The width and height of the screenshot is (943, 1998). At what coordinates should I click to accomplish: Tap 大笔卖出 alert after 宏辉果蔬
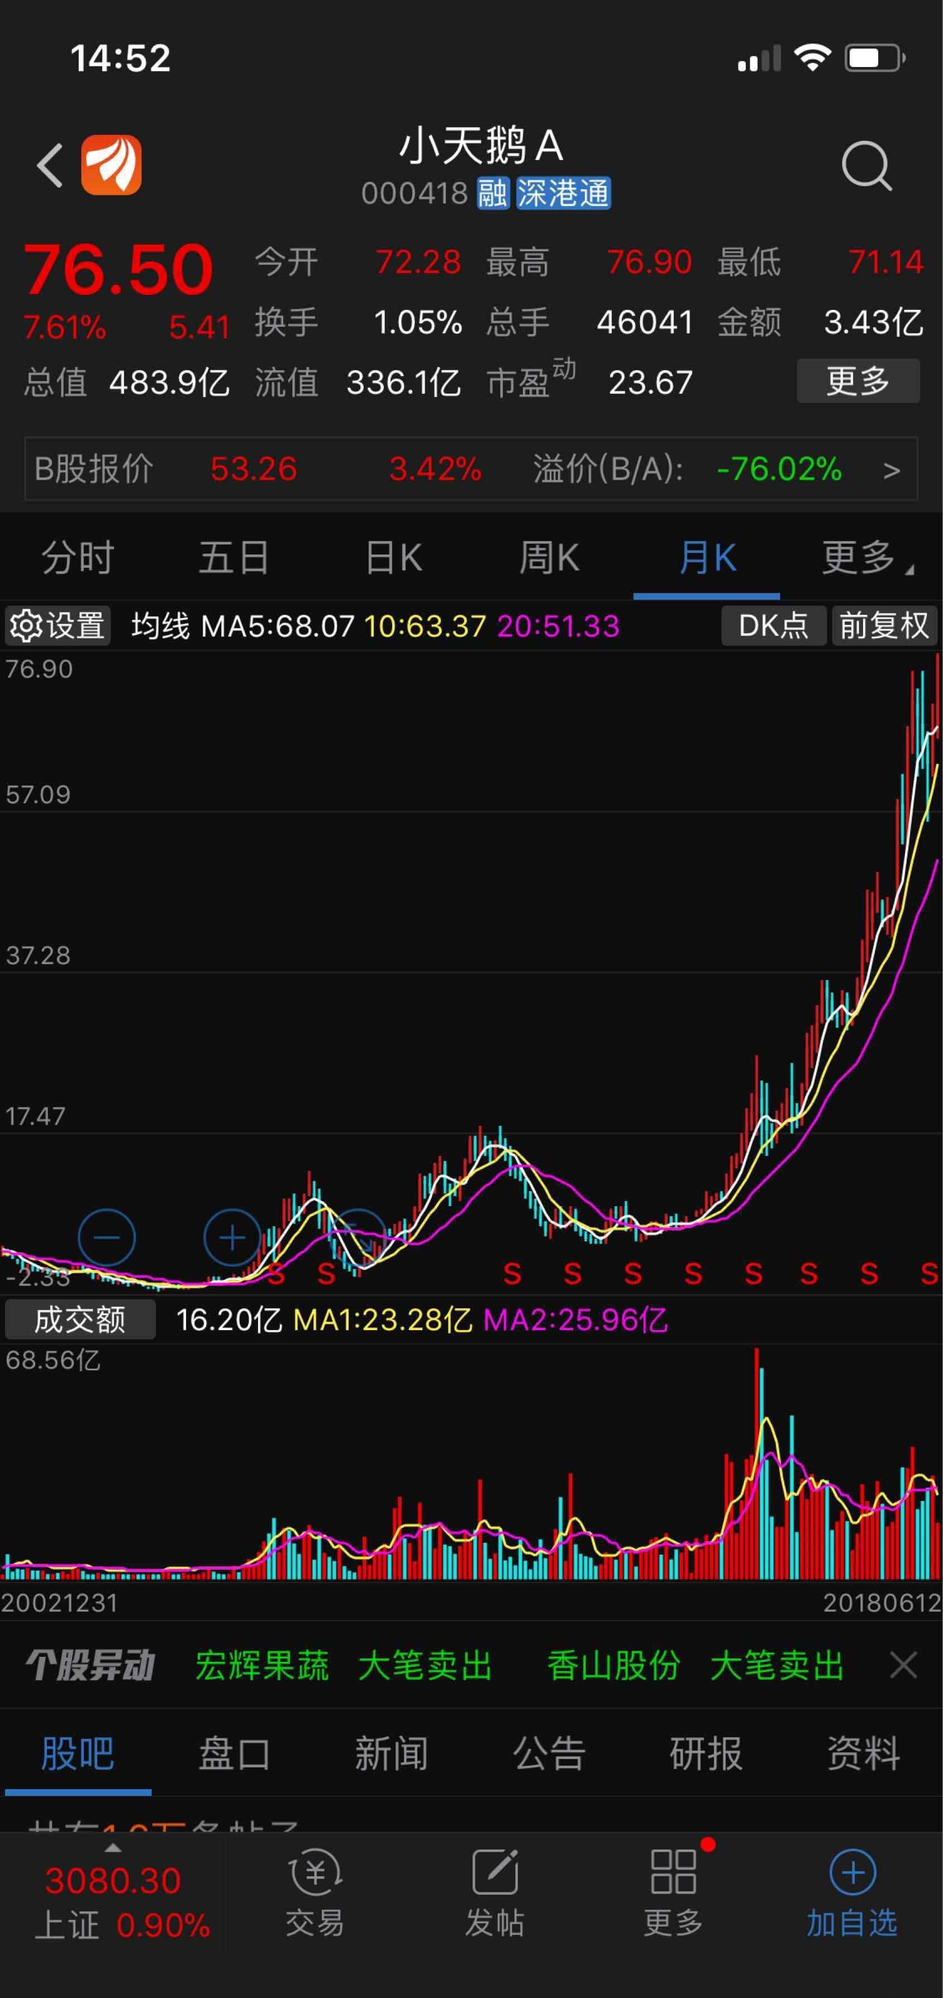pos(425,1665)
